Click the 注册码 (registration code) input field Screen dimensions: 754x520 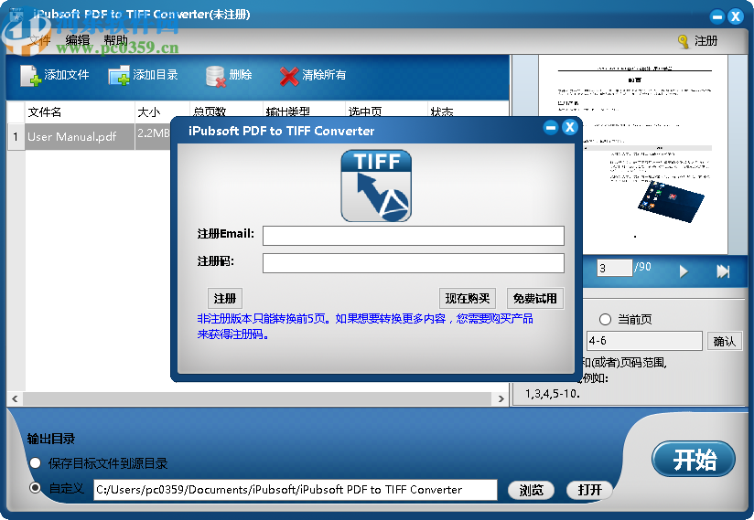tap(413, 263)
